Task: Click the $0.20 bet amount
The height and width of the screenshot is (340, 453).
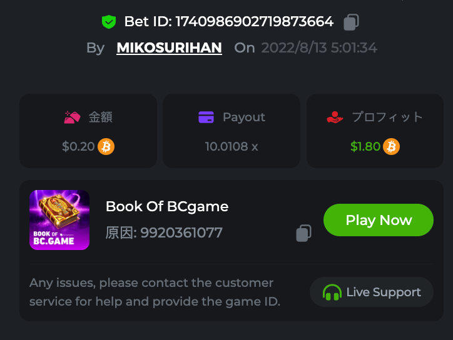Action: [78, 147]
